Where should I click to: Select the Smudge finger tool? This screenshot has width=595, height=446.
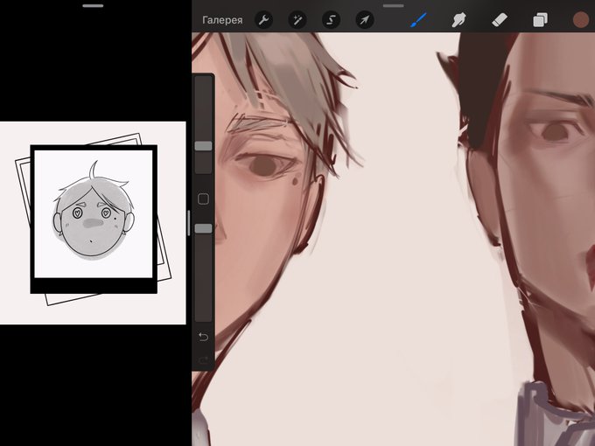[x=458, y=20]
